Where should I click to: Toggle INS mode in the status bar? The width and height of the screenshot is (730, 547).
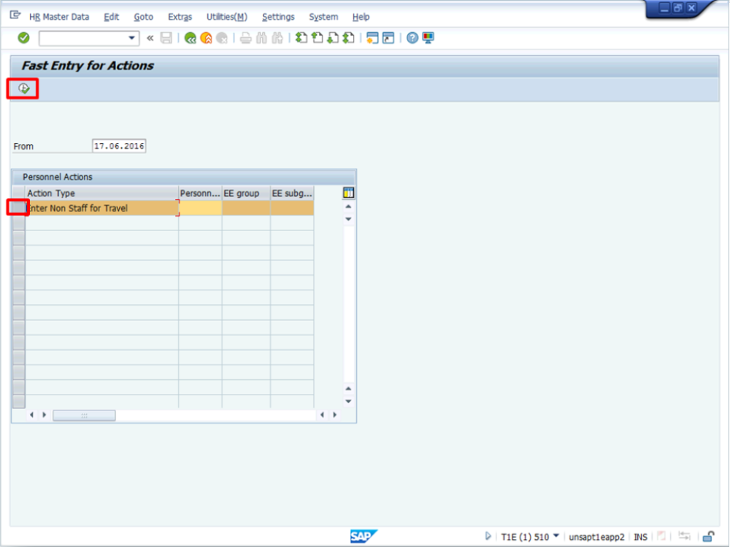(640, 537)
